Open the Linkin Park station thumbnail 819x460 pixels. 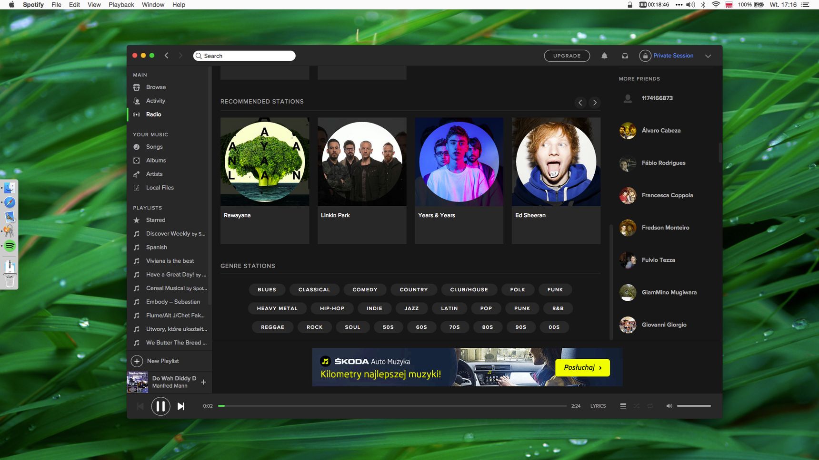tap(362, 162)
